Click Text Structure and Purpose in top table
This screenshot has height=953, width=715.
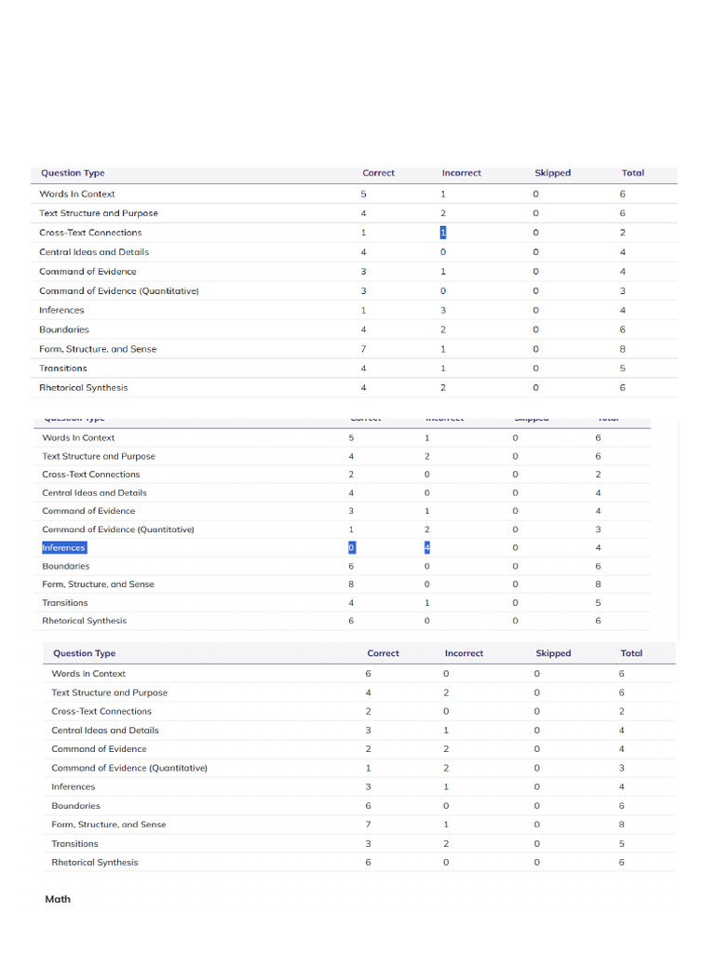(x=99, y=213)
